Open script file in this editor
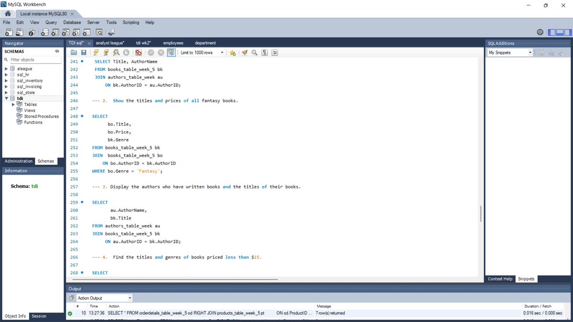Image resolution: width=573 pixels, height=322 pixels. pyautogui.click(x=74, y=52)
